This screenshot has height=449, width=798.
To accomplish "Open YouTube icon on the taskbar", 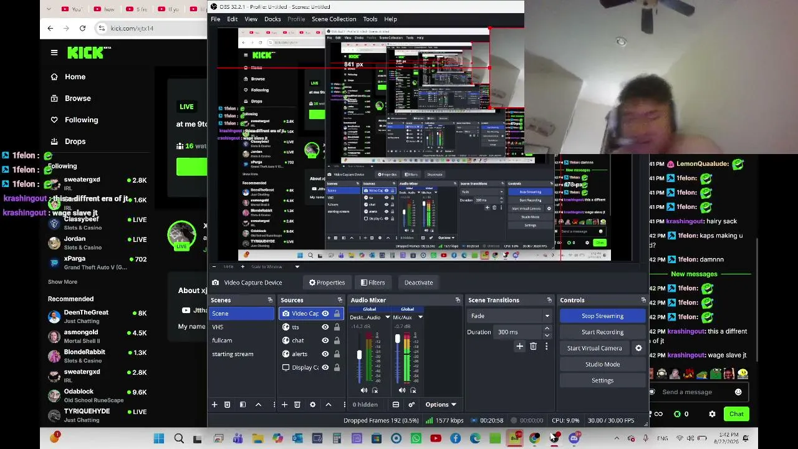I will tap(436, 438).
